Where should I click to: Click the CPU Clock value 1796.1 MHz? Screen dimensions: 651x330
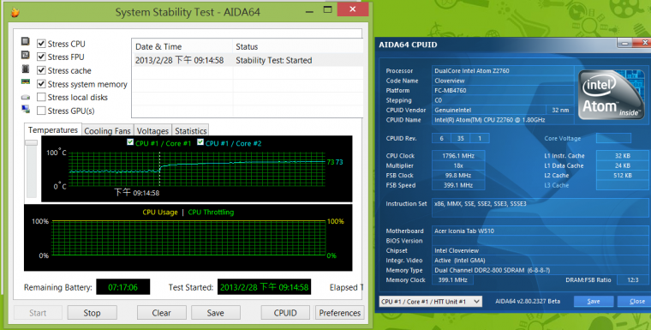click(x=458, y=156)
